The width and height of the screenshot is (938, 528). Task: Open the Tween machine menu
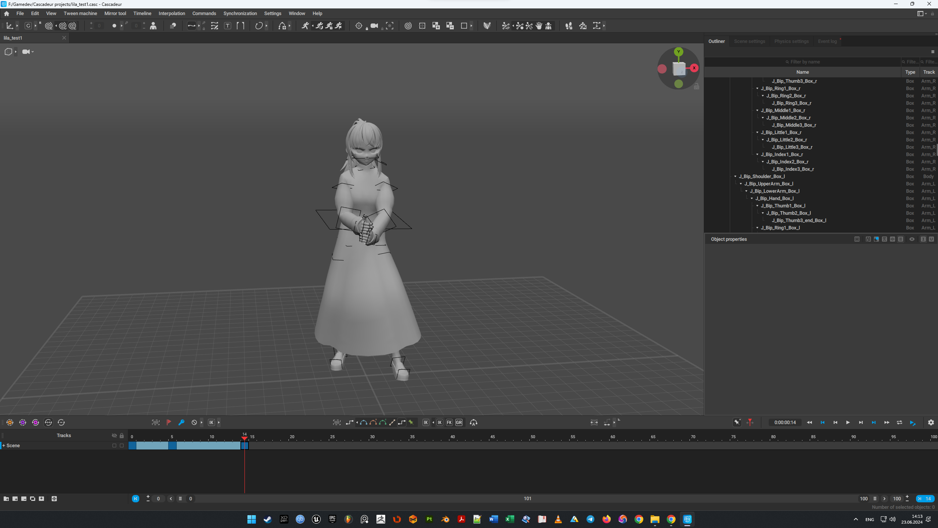[x=80, y=14]
